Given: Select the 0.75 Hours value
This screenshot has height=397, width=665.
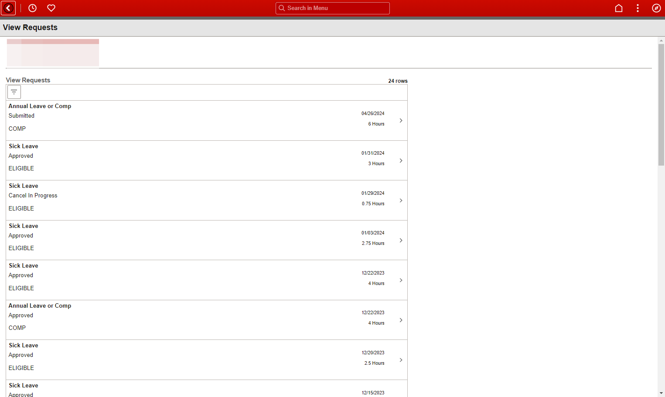Looking at the screenshot, I should (x=373, y=204).
